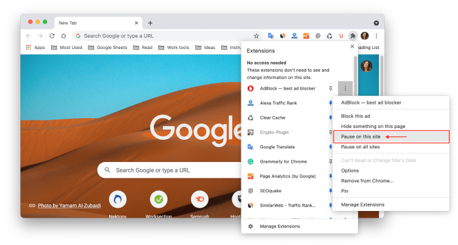The width and height of the screenshot is (458, 245).
Task: Select Pause on this site
Action: [x=391, y=137]
